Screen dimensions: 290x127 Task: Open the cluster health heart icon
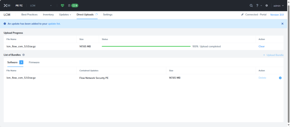click(x=63, y=6)
